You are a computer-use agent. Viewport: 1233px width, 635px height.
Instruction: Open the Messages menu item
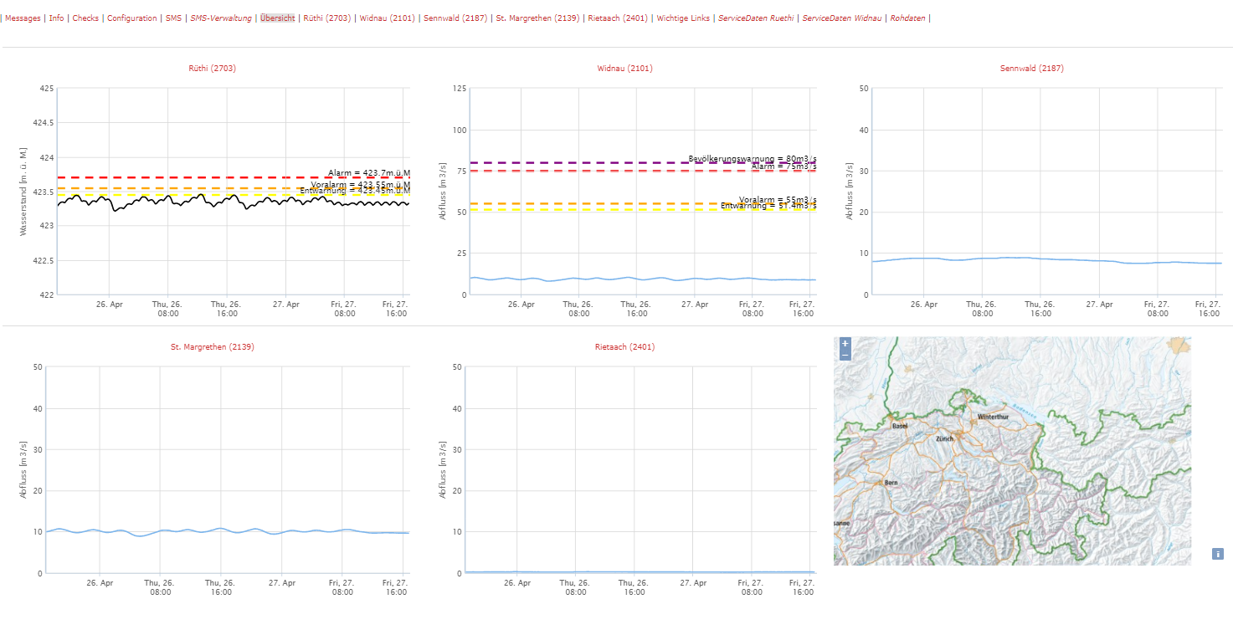click(x=23, y=18)
